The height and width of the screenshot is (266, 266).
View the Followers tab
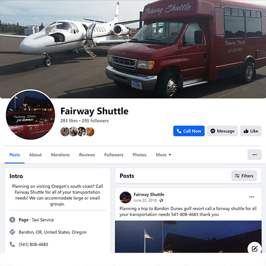coord(113,155)
